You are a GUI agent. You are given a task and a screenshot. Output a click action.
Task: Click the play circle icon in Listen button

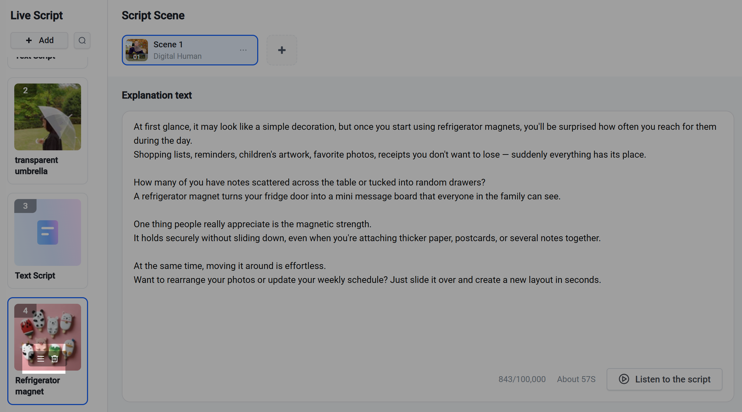[x=624, y=379]
